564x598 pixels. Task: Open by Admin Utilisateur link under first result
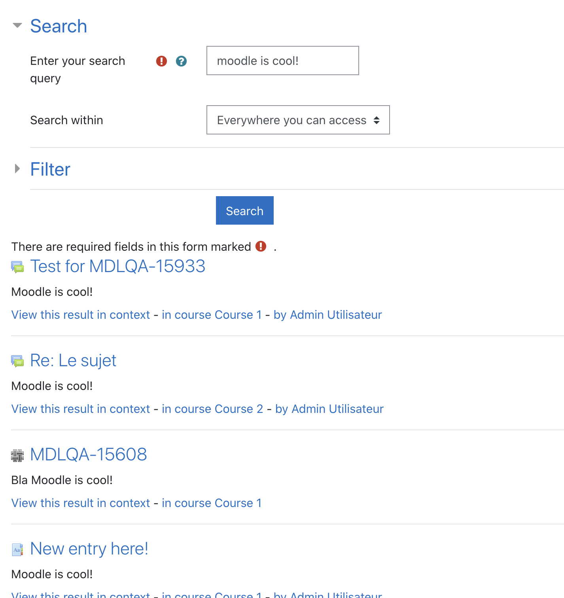click(328, 314)
